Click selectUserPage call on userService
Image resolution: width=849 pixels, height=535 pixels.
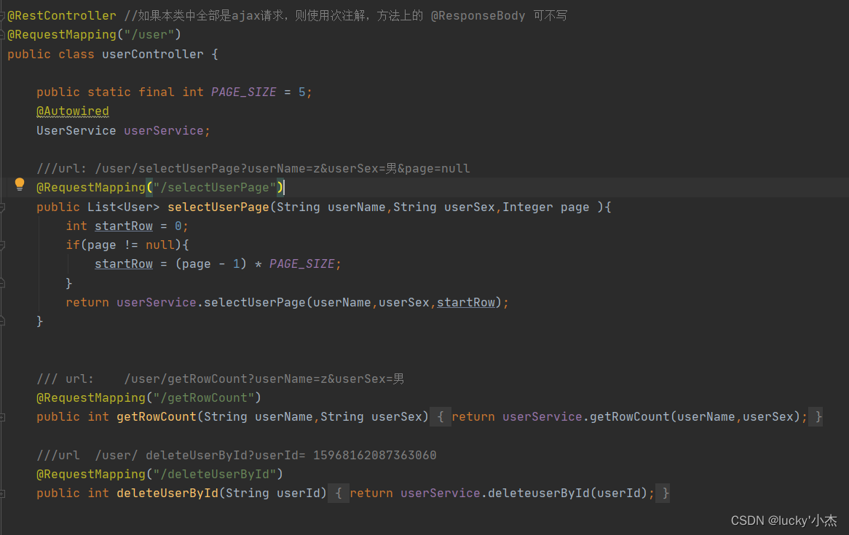(x=255, y=302)
